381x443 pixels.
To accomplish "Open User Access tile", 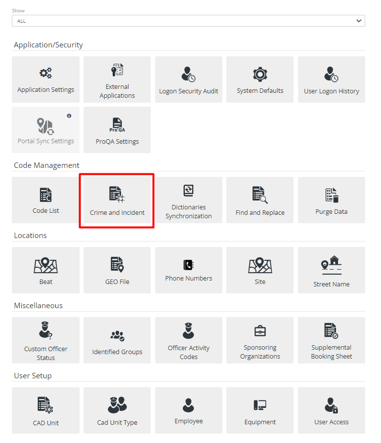I will [x=331, y=410].
